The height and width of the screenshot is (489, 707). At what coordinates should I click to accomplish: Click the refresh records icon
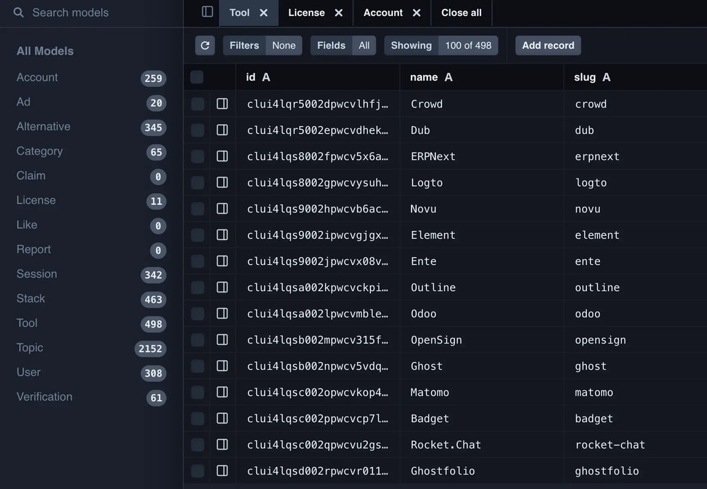point(205,46)
